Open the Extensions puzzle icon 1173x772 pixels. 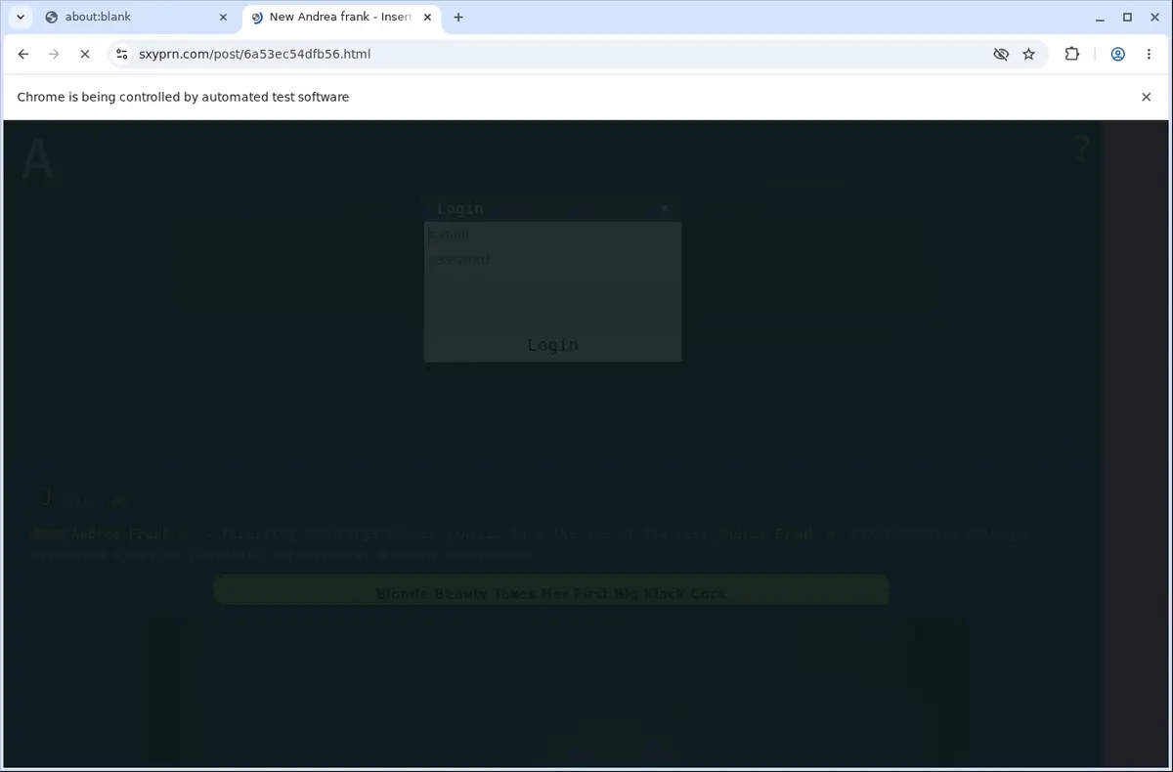(x=1072, y=54)
